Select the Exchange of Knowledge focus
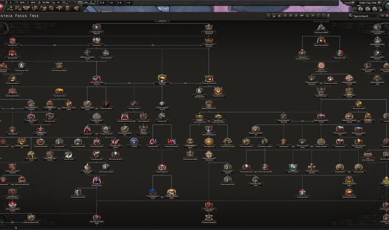389x230 pixels. [78, 143]
